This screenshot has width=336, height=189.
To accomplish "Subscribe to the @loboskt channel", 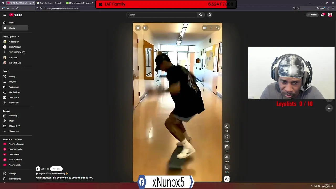I will [56, 169].
